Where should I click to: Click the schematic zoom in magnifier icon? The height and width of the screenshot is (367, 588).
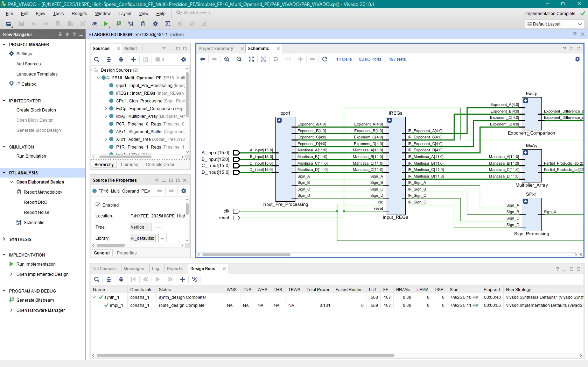pyautogui.click(x=227, y=59)
